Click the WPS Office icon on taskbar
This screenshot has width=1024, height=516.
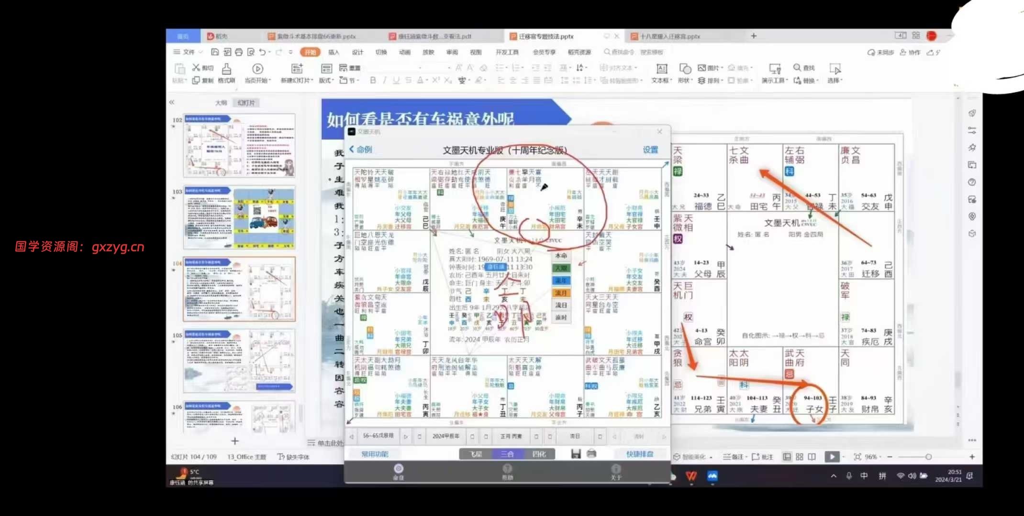[x=691, y=476]
